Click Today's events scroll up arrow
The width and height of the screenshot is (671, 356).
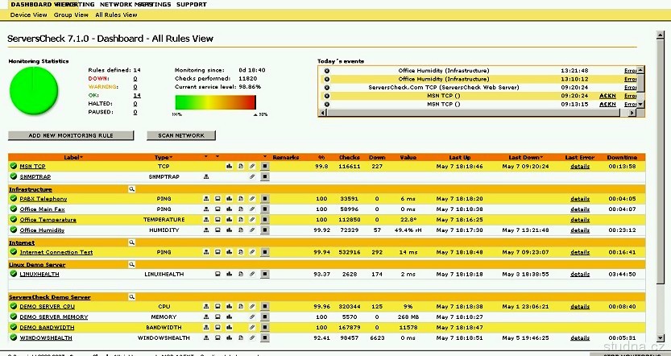click(x=640, y=70)
